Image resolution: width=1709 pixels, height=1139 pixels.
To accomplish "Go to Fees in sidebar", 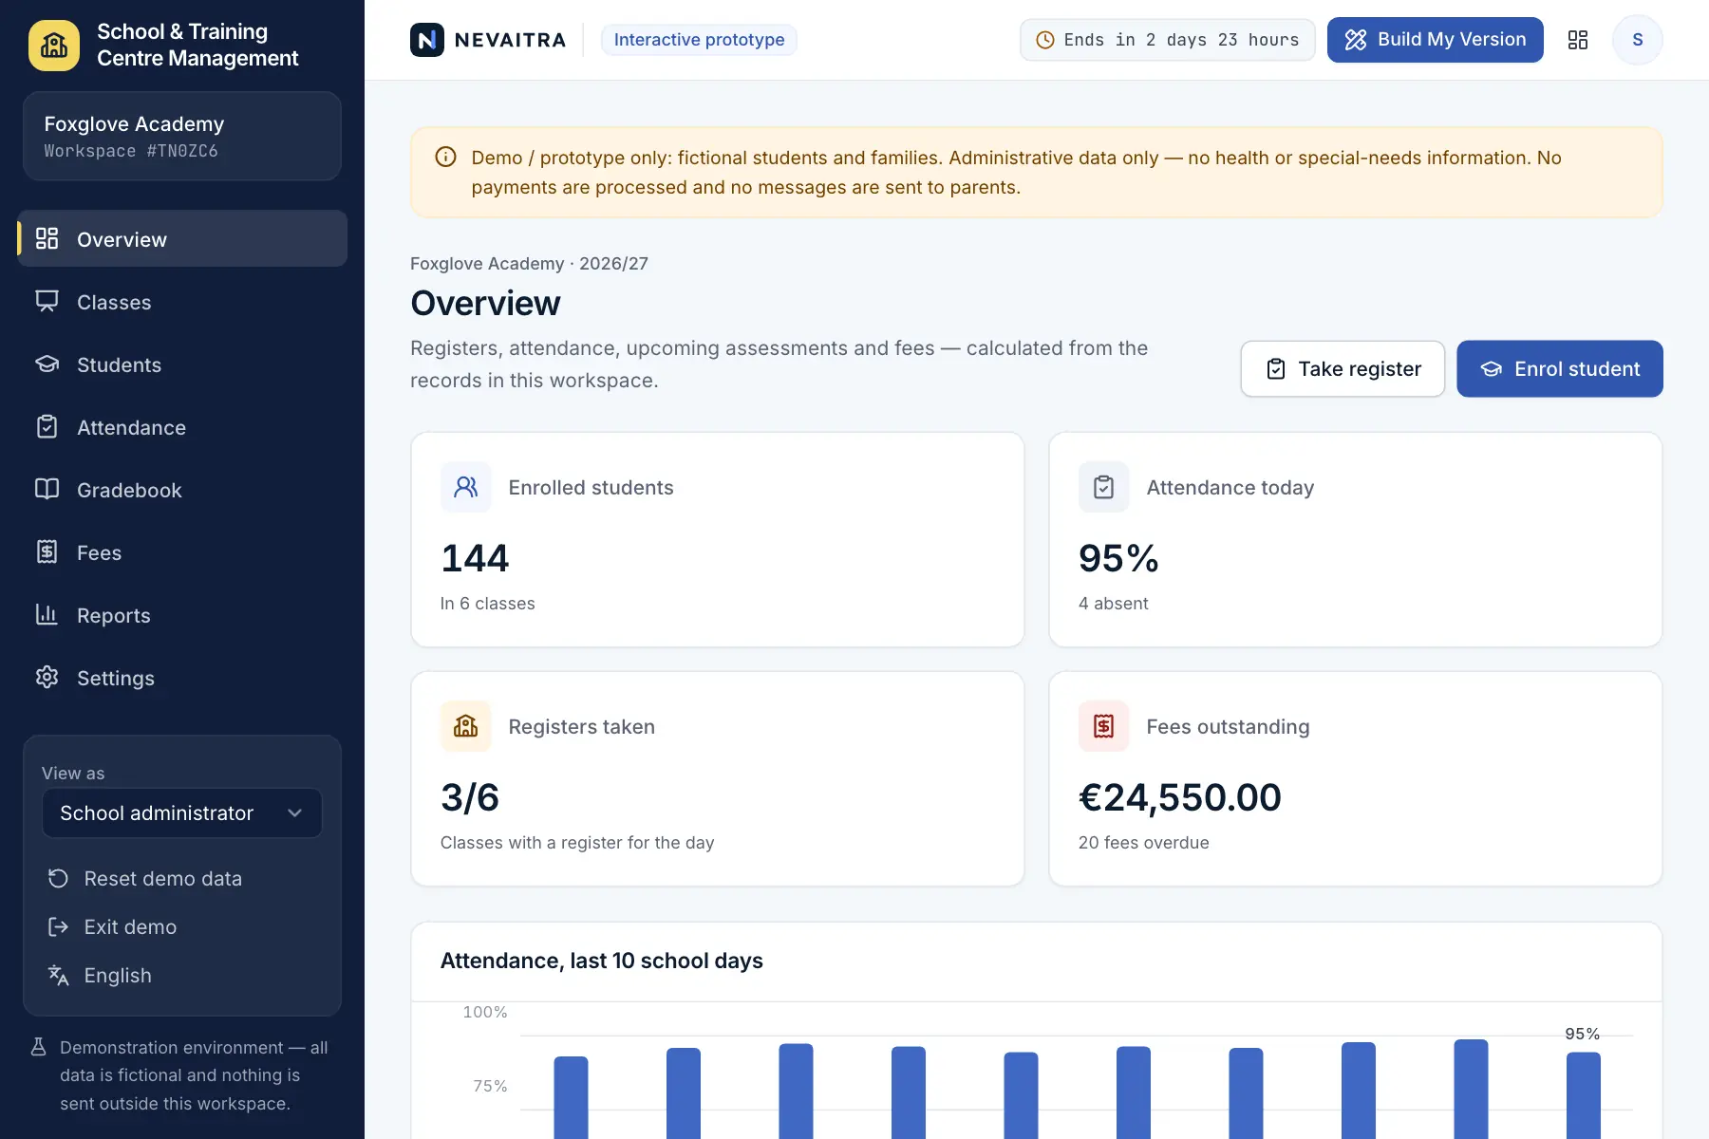I will (x=182, y=552).
